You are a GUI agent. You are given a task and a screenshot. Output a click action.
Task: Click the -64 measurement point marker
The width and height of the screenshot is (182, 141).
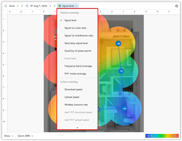click(x=124, y=109)
